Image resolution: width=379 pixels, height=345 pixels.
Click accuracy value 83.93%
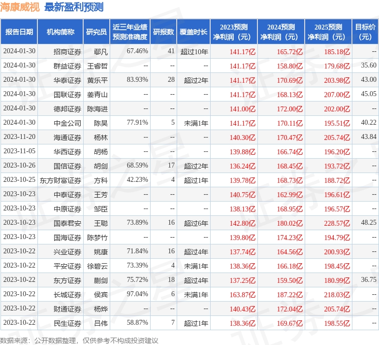point(137,80)
